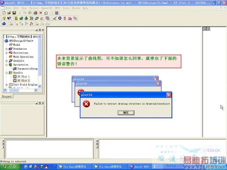227x170 pixels.
Task: Click the derivative d/dx icon
Action: coord(65,18)
